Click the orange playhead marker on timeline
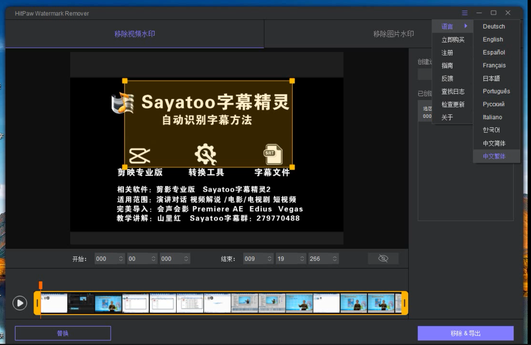531x345 pixels. coord(41,285)
